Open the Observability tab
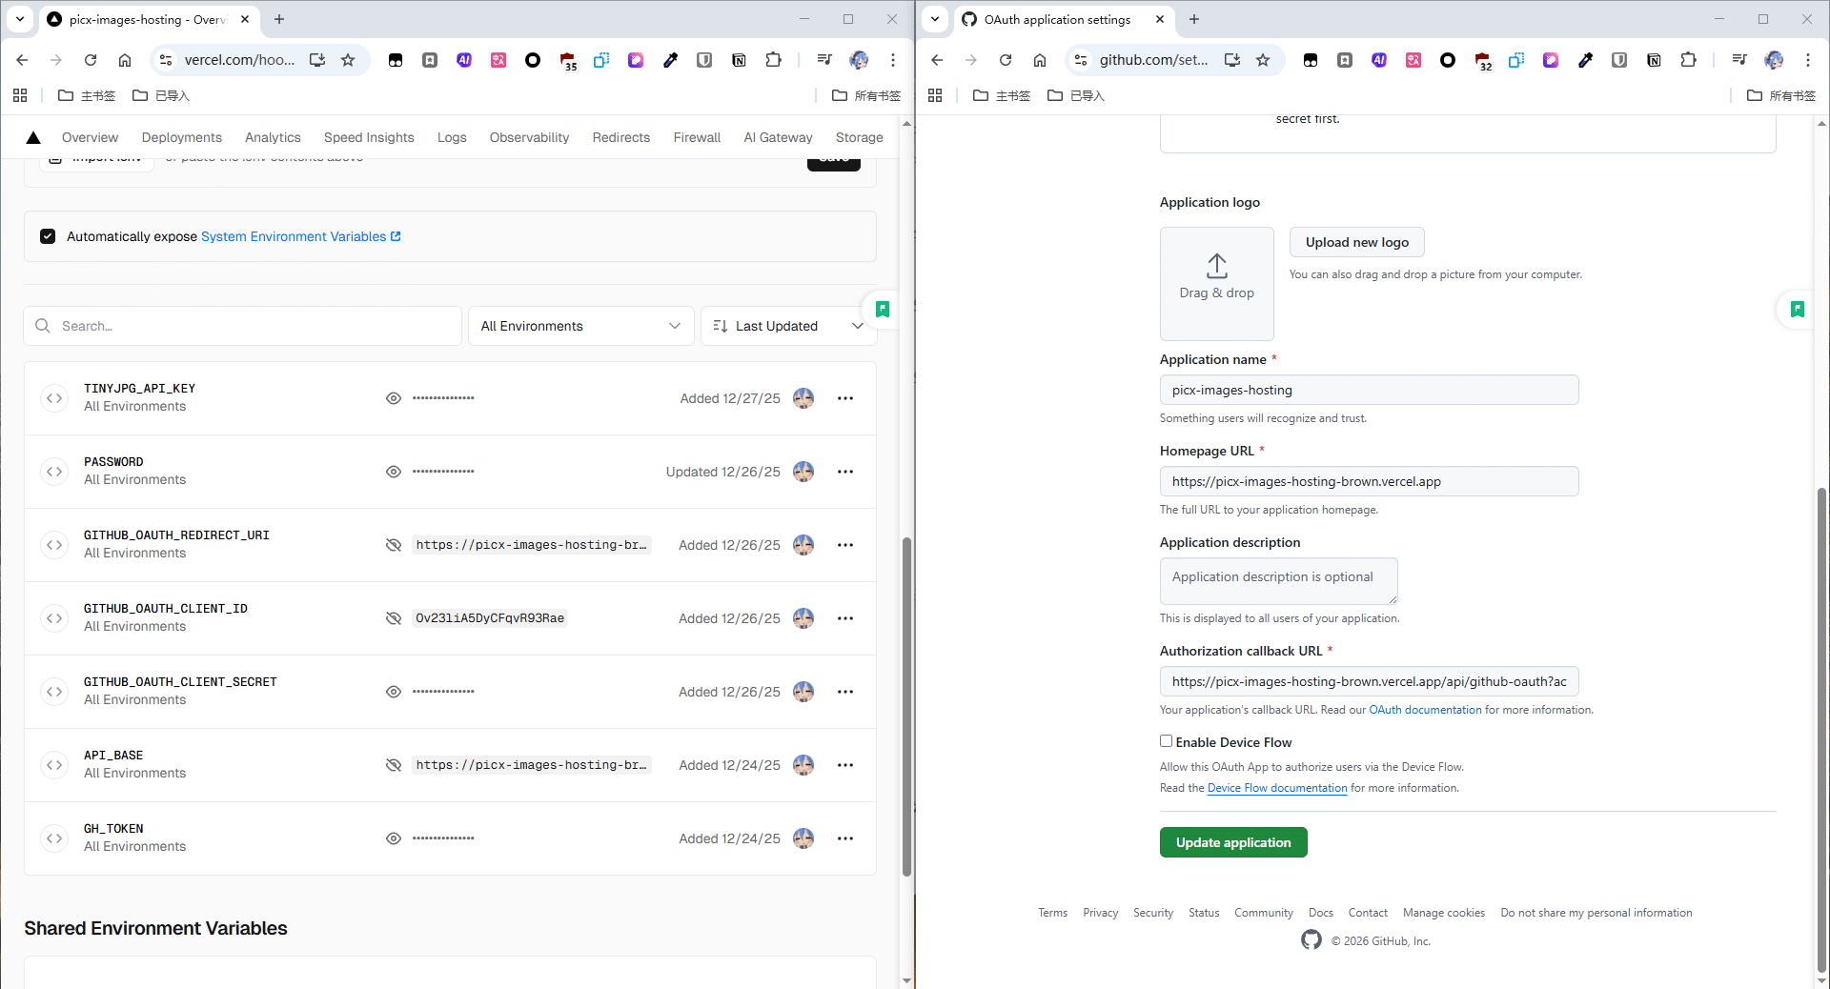Viewport: 1830px width, 989px height. point(529,137)
